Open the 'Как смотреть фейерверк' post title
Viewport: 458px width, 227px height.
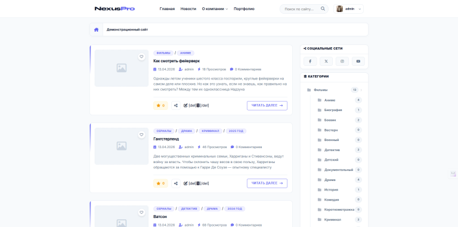(177, 61)
